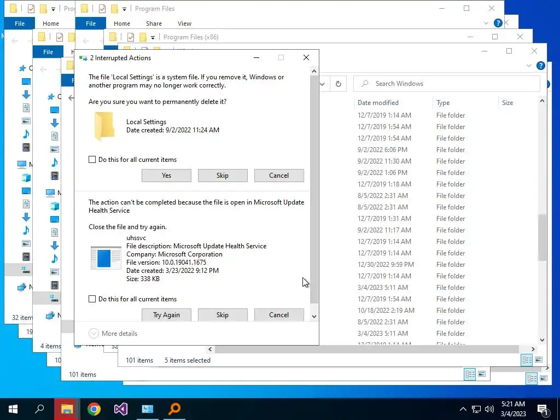Viewport: 560px width, 420px height.
Task: Click New folder icon in Program Files title bar
Action: [x=114, y=9]
